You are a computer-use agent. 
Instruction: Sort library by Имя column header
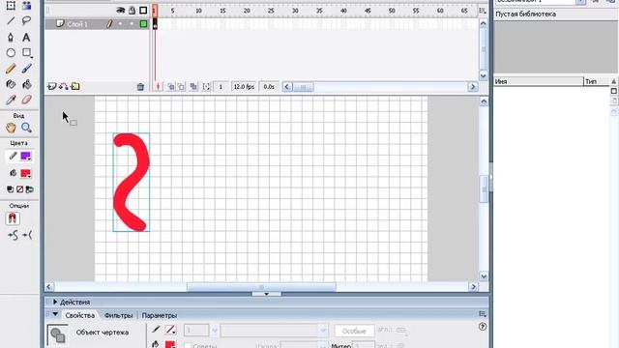[x=538, y=81]
